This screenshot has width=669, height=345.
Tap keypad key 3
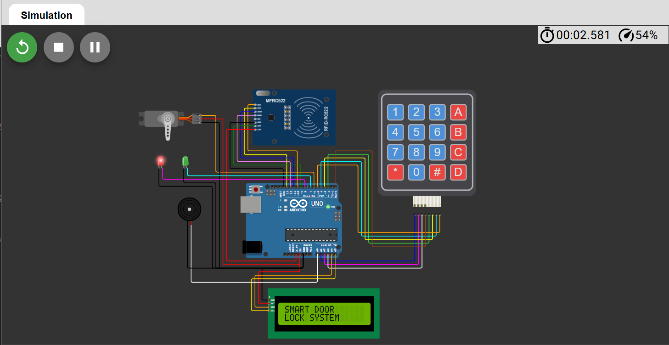[x=437, y=112]
